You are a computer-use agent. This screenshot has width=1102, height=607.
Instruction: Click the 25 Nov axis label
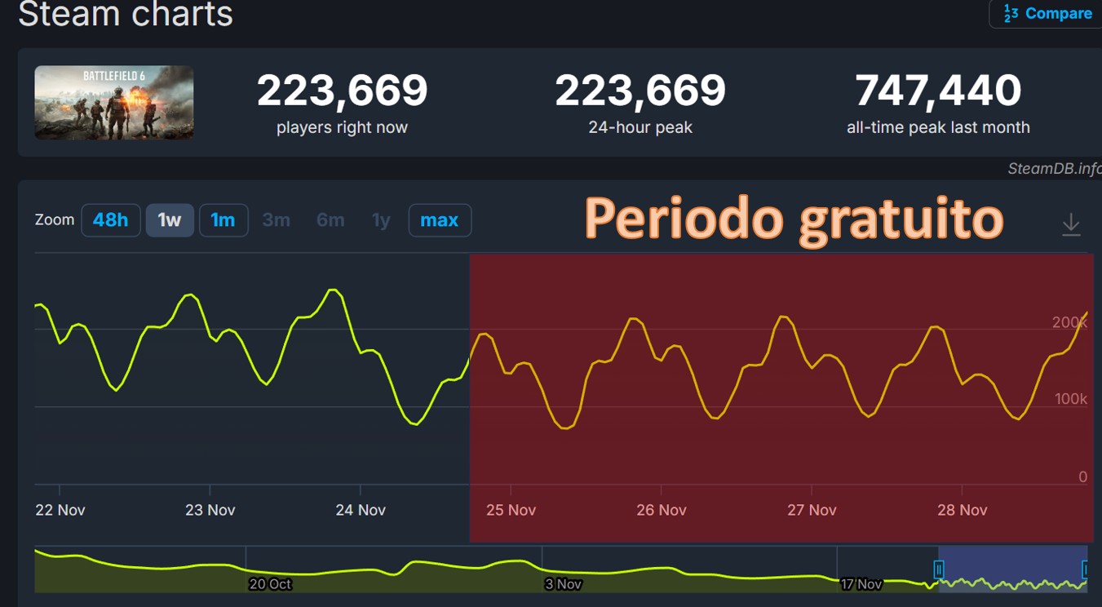511,510
